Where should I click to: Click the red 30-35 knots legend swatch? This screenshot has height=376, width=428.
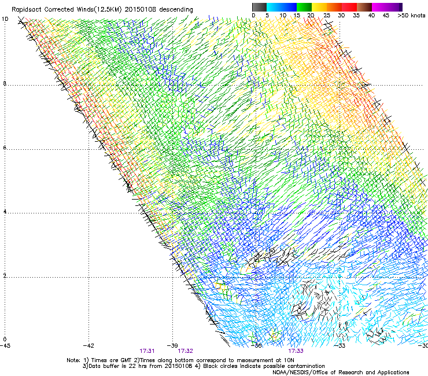[349, 7]
